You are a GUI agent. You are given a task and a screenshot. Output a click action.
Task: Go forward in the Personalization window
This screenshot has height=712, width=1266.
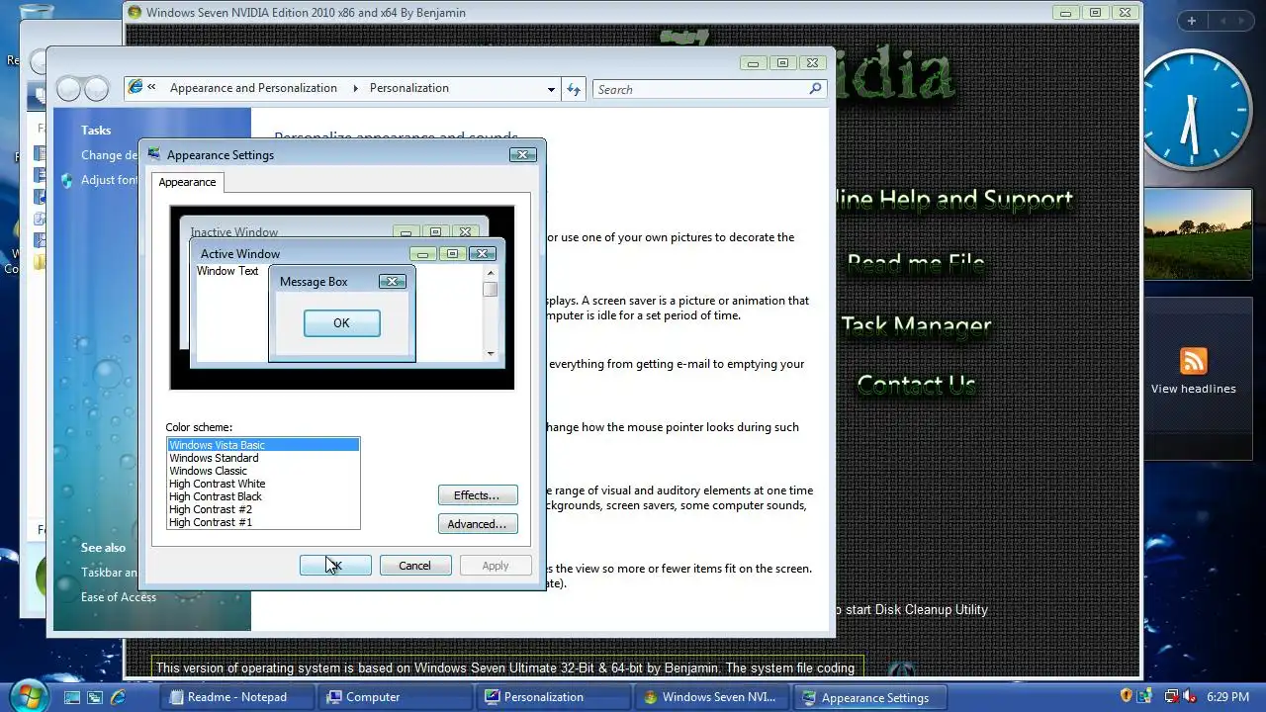coord(96,89)
